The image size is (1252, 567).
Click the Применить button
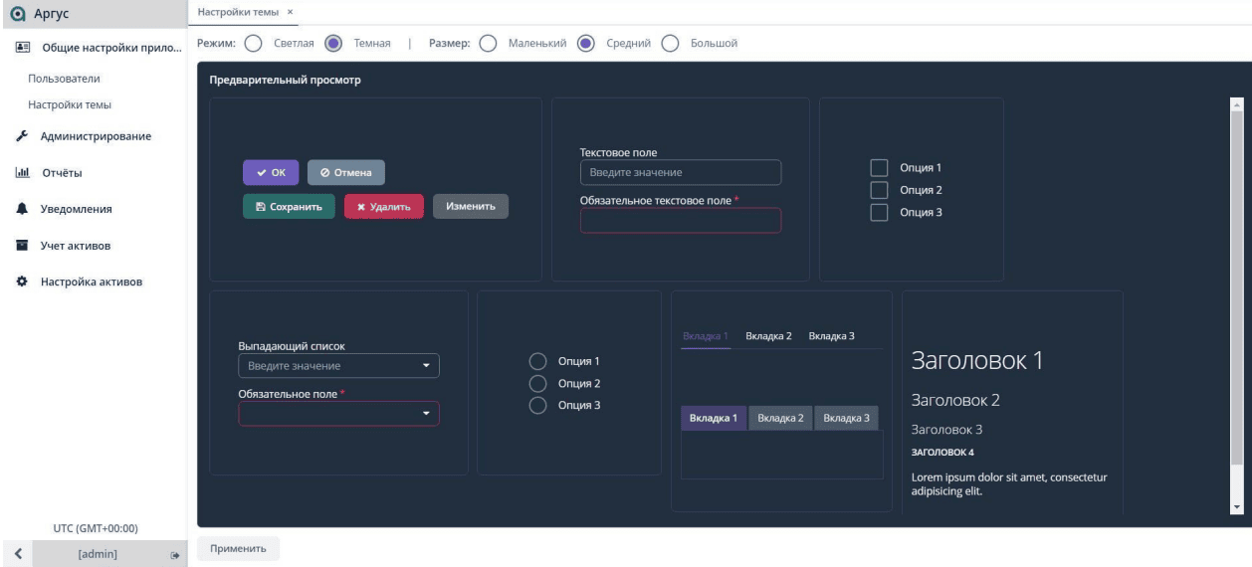coord(239,549)
